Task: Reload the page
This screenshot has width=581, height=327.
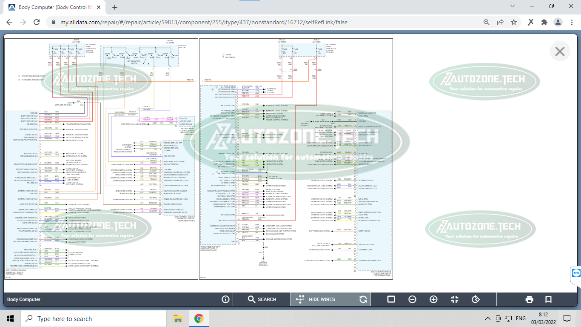Action: point(37,22)
